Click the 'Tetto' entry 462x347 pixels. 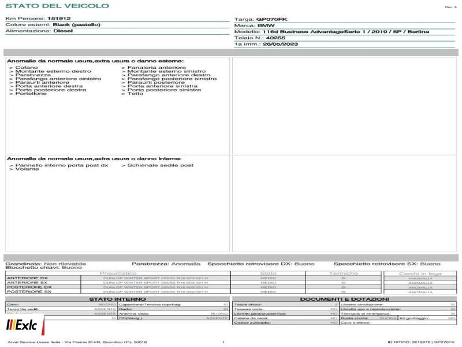[x=135, y=94]
